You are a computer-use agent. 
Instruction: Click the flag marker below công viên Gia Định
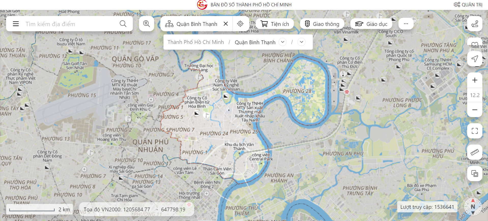click(x=128, y=119)
